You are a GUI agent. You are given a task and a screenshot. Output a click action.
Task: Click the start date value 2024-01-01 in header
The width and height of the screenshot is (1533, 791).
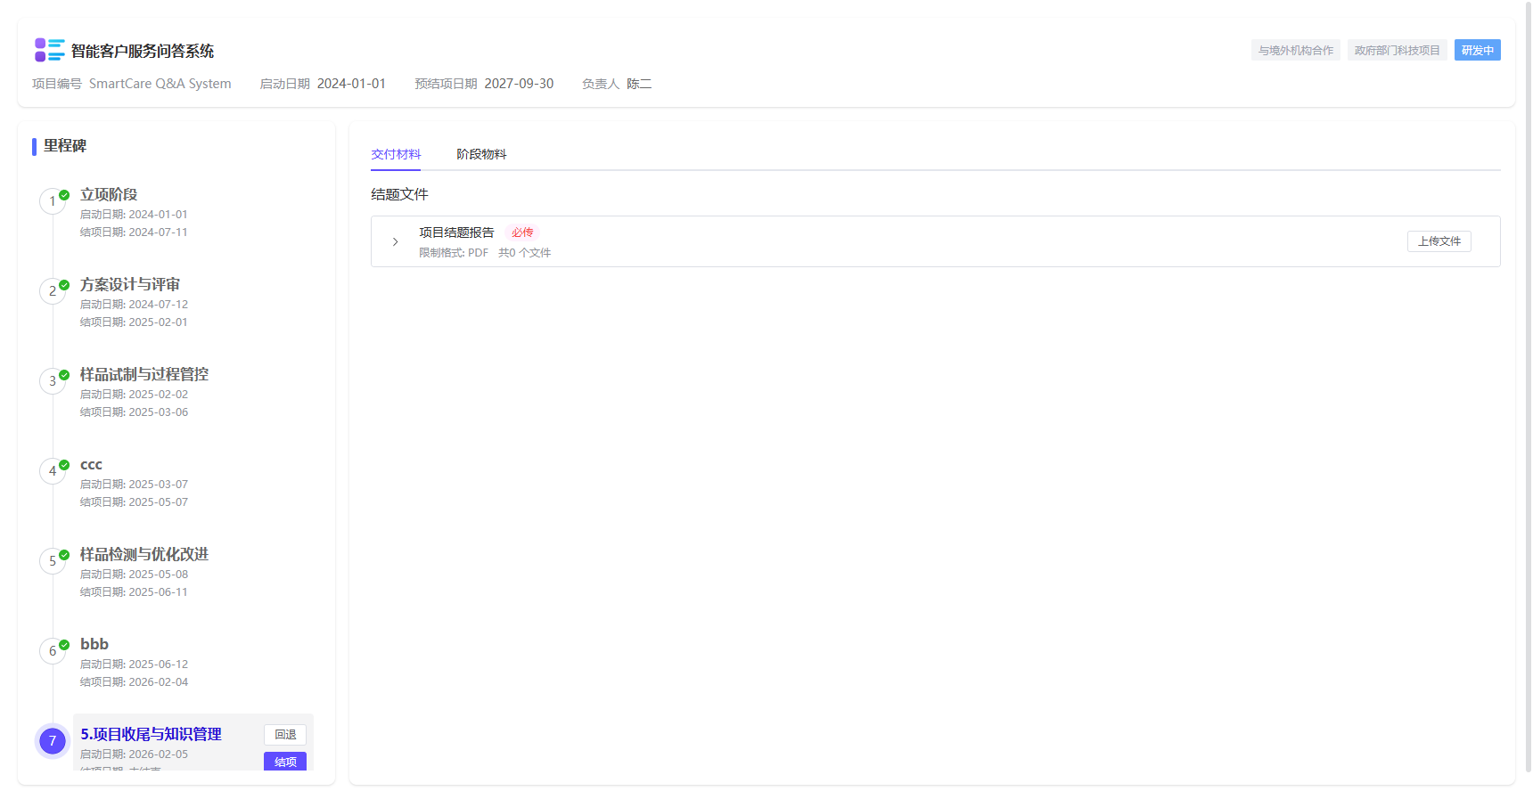[351, 84]
